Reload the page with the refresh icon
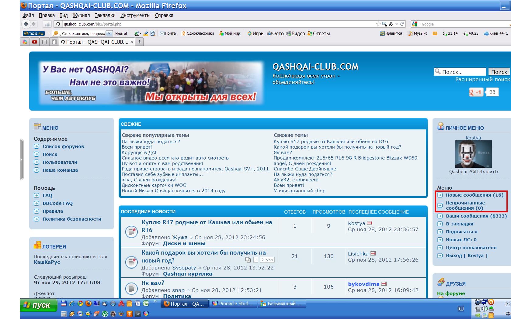This screenshot has height=319, width=511. click(x=402, y=24)
